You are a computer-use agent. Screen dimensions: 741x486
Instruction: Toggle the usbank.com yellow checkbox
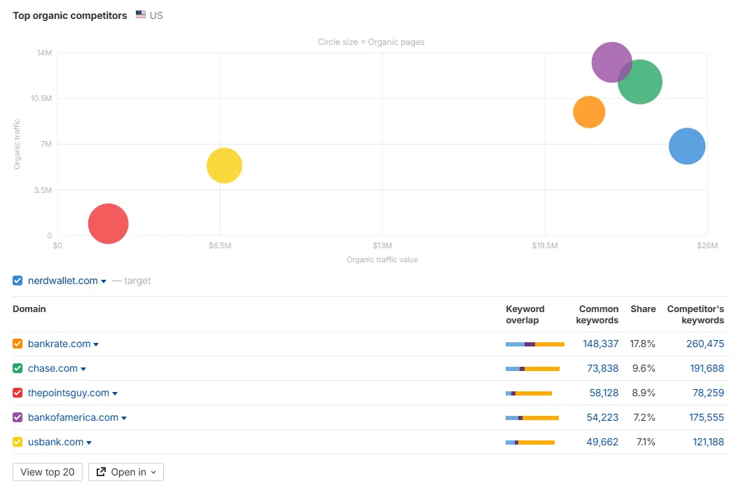tap(18, 442)
